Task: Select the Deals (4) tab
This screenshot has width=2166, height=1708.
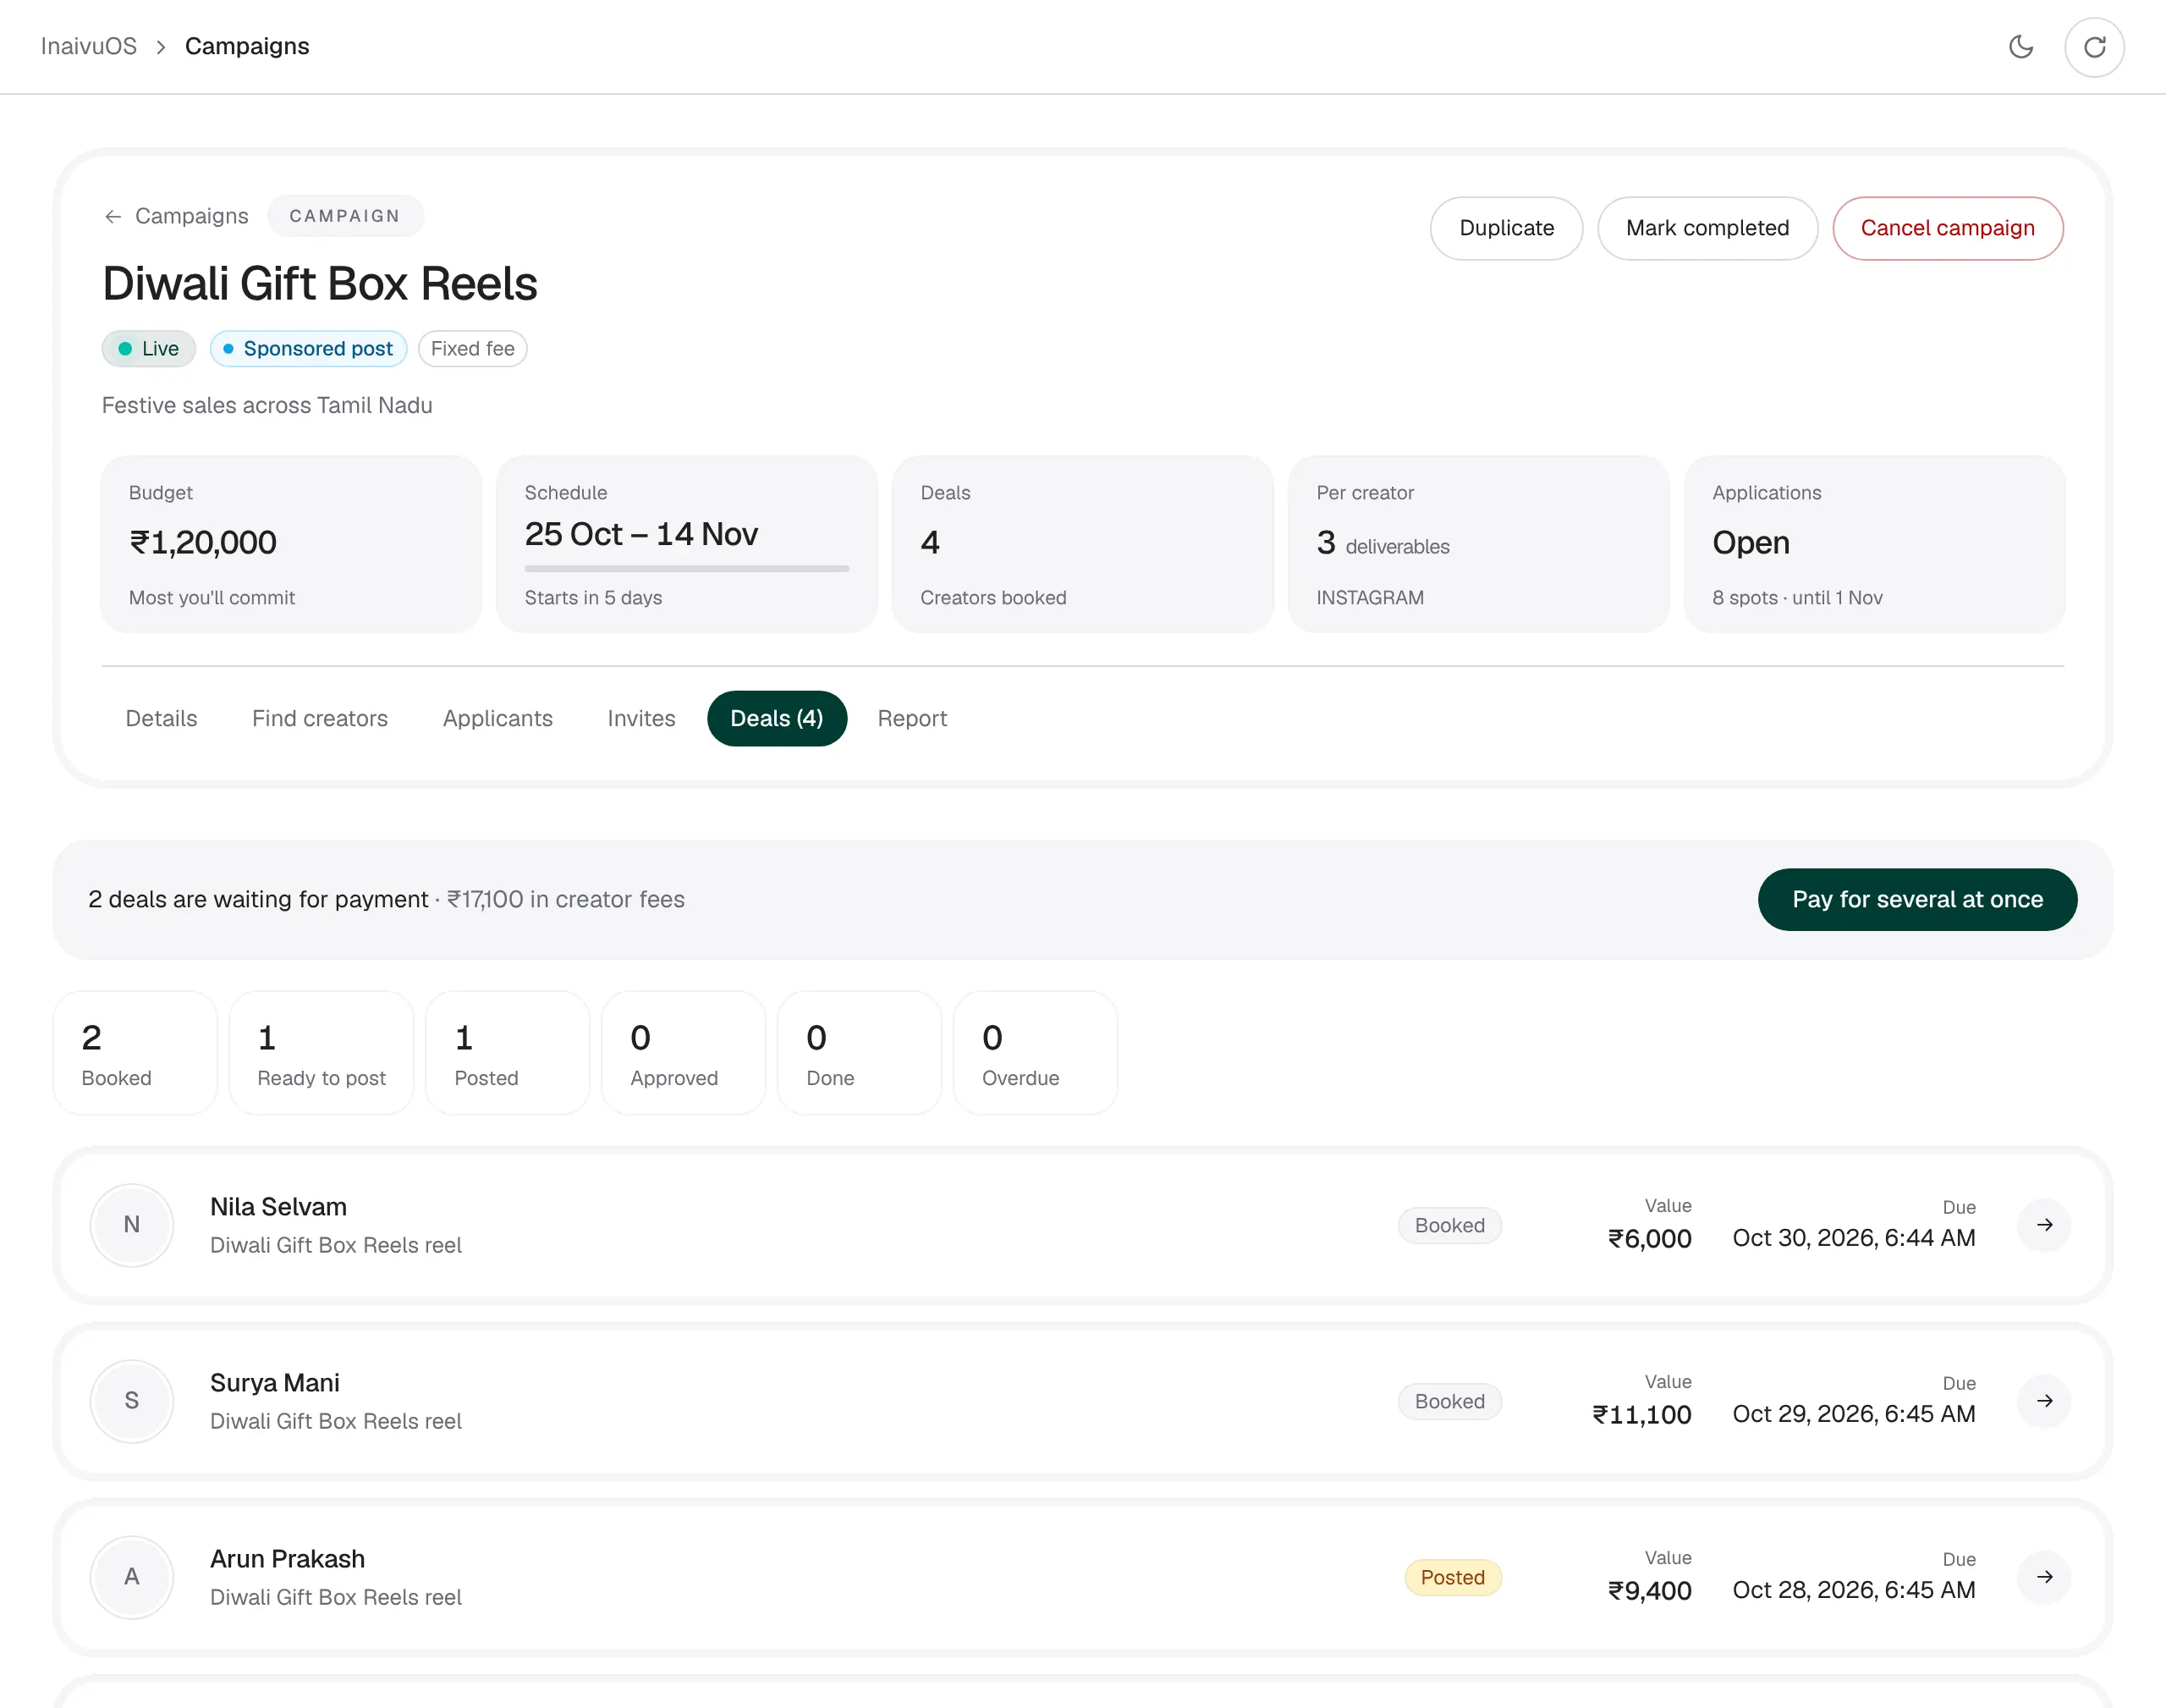Action: pos(777,718)
